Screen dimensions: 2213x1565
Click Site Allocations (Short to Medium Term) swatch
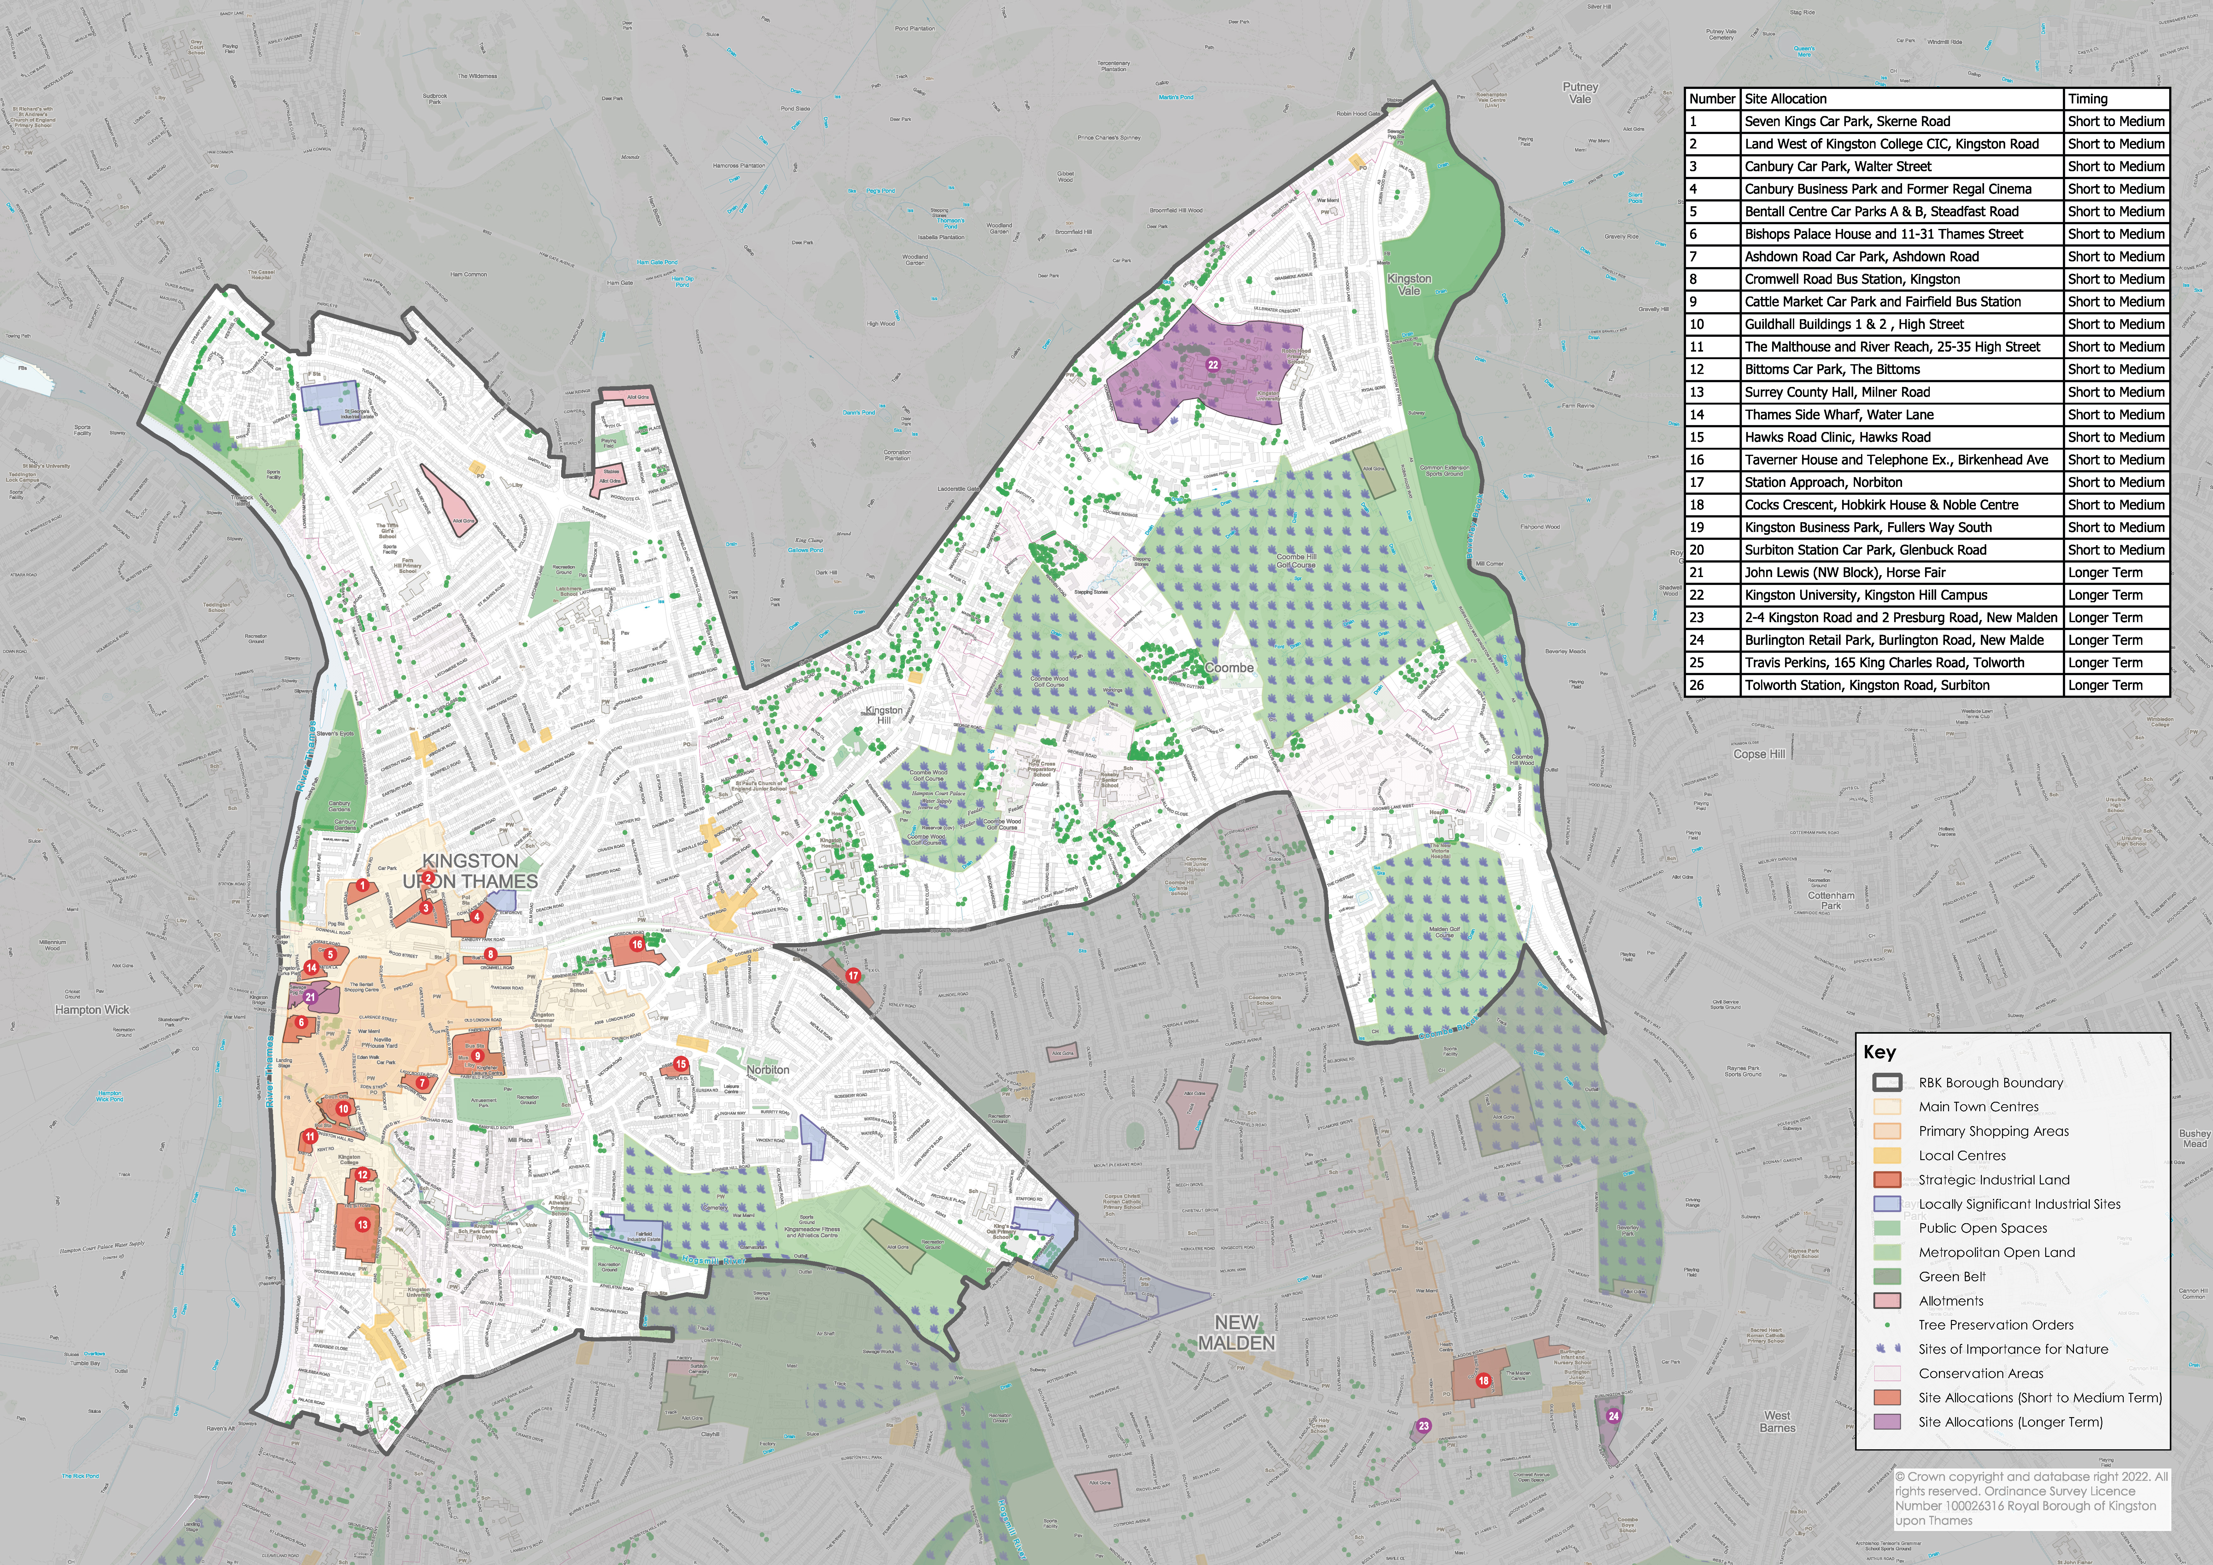(1887, 1397)
